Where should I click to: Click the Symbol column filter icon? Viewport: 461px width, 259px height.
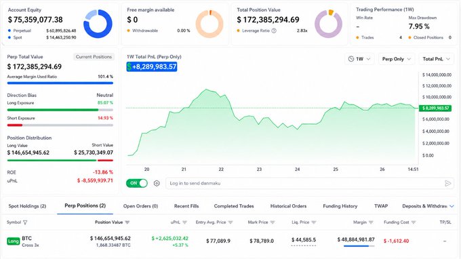pyautogui.click(x=25, y=222)
